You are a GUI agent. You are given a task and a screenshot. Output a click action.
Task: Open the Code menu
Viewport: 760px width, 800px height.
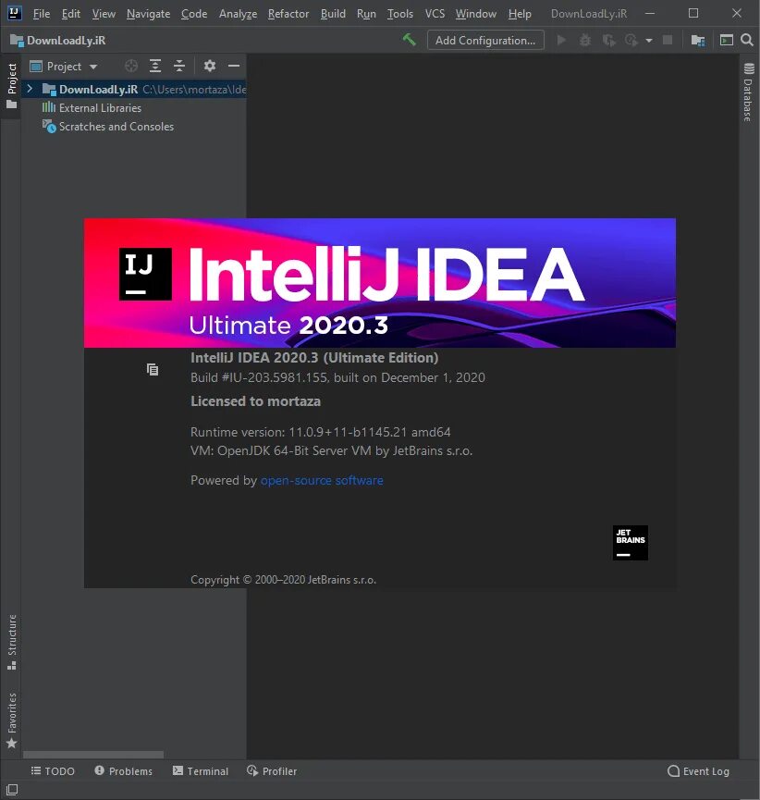[x=194, y=14]
